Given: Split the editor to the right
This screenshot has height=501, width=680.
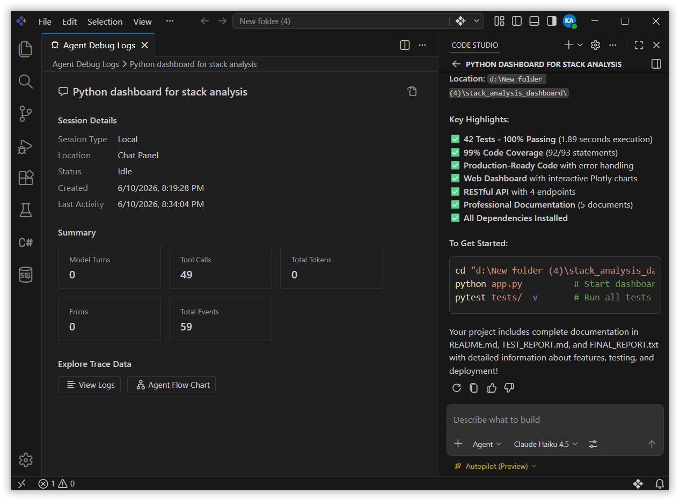Looking at the screenshot, I should [x=405, y=45].
